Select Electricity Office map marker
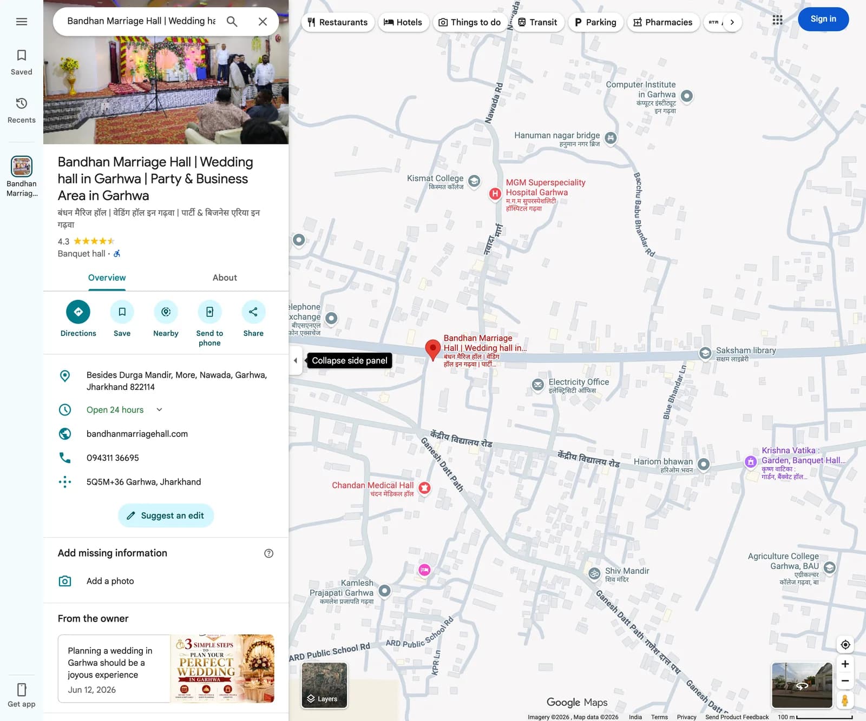Screen dimensions: 866x721 pyautogui.click(x=537, y=385)
